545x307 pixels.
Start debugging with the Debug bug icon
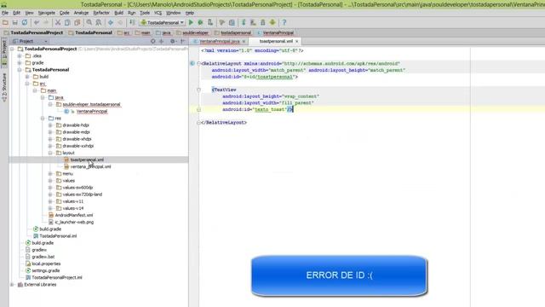(x=201, y=23)
